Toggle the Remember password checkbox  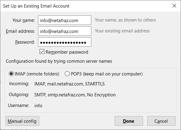[x=42, y=52]
